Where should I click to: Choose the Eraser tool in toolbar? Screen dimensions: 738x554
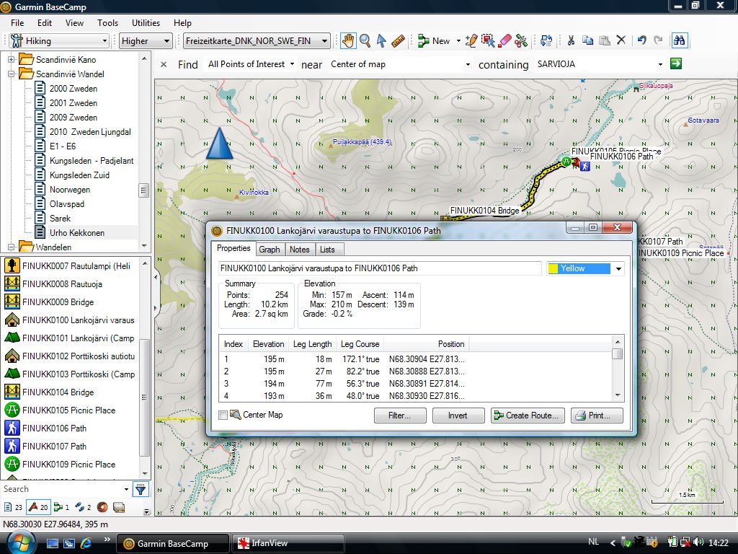pos(504,41)
